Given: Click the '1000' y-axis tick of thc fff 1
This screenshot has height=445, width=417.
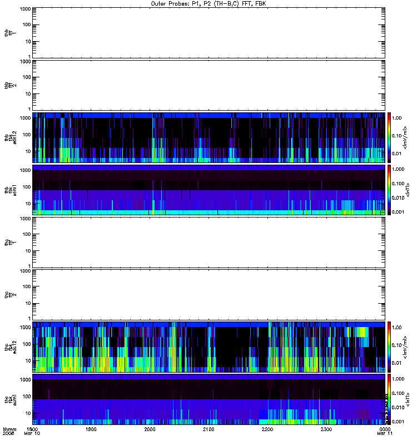Looking at the screenshot, I should (x=25, y=219).
